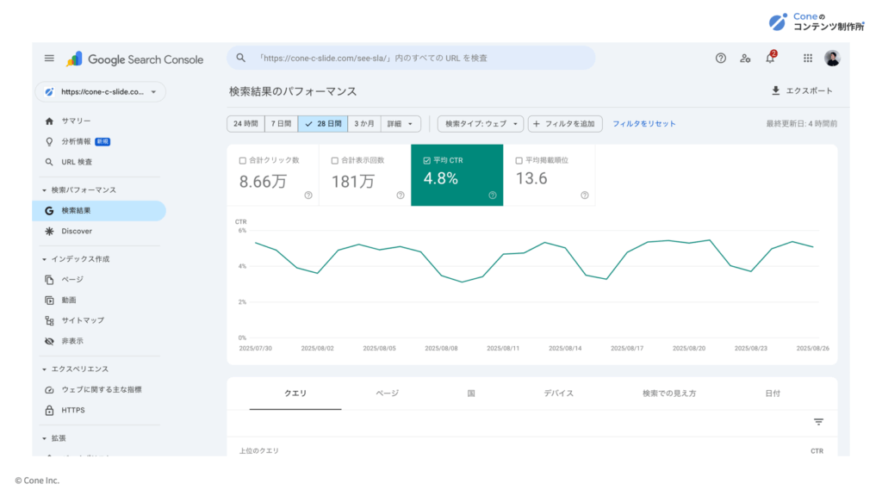Click the 最終更新日: 4 時間前 text
This screenshot has width=882, height=496.
802,124
